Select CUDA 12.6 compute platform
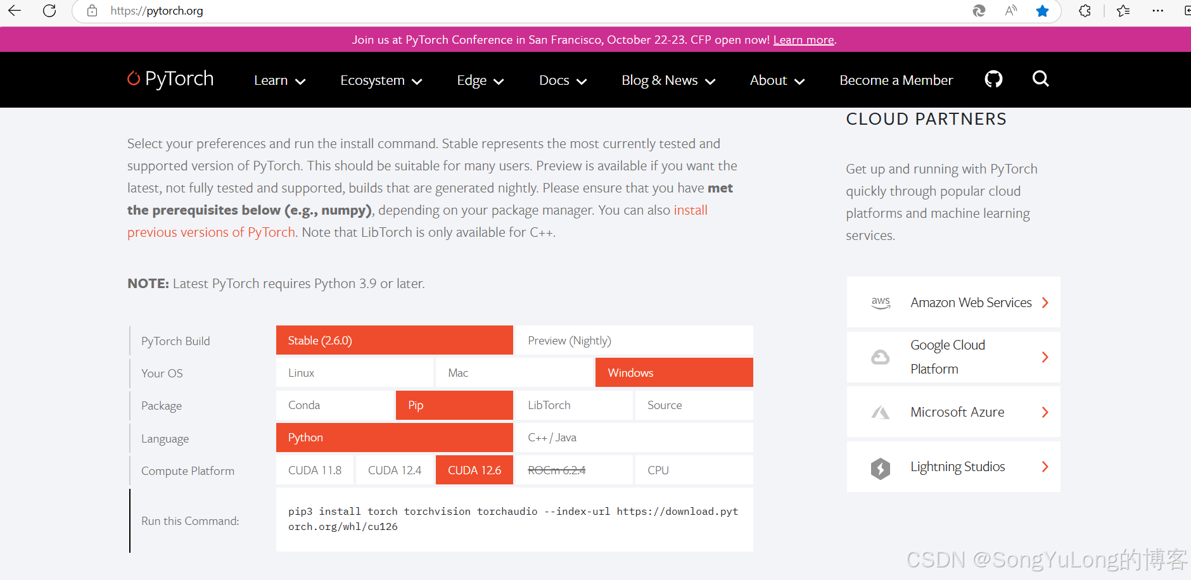The image size is (1191, 580). (x=474, y=470)
